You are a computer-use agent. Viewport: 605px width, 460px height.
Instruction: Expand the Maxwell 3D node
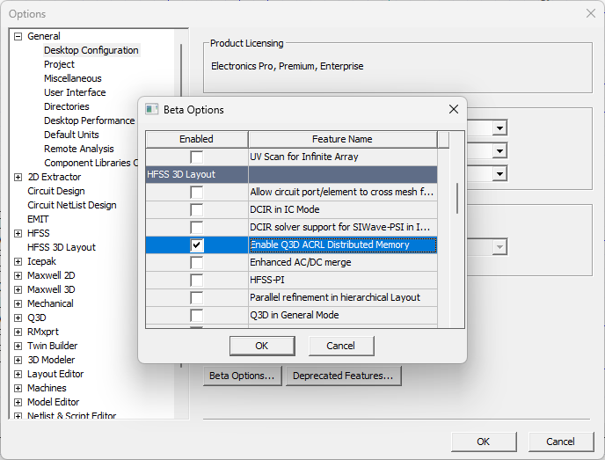coord(18,290)
